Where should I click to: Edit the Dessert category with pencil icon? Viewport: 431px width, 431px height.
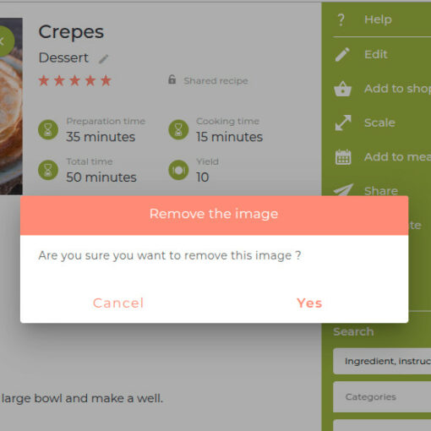[103, 59]
